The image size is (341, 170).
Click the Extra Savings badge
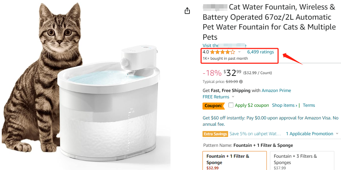215,134
